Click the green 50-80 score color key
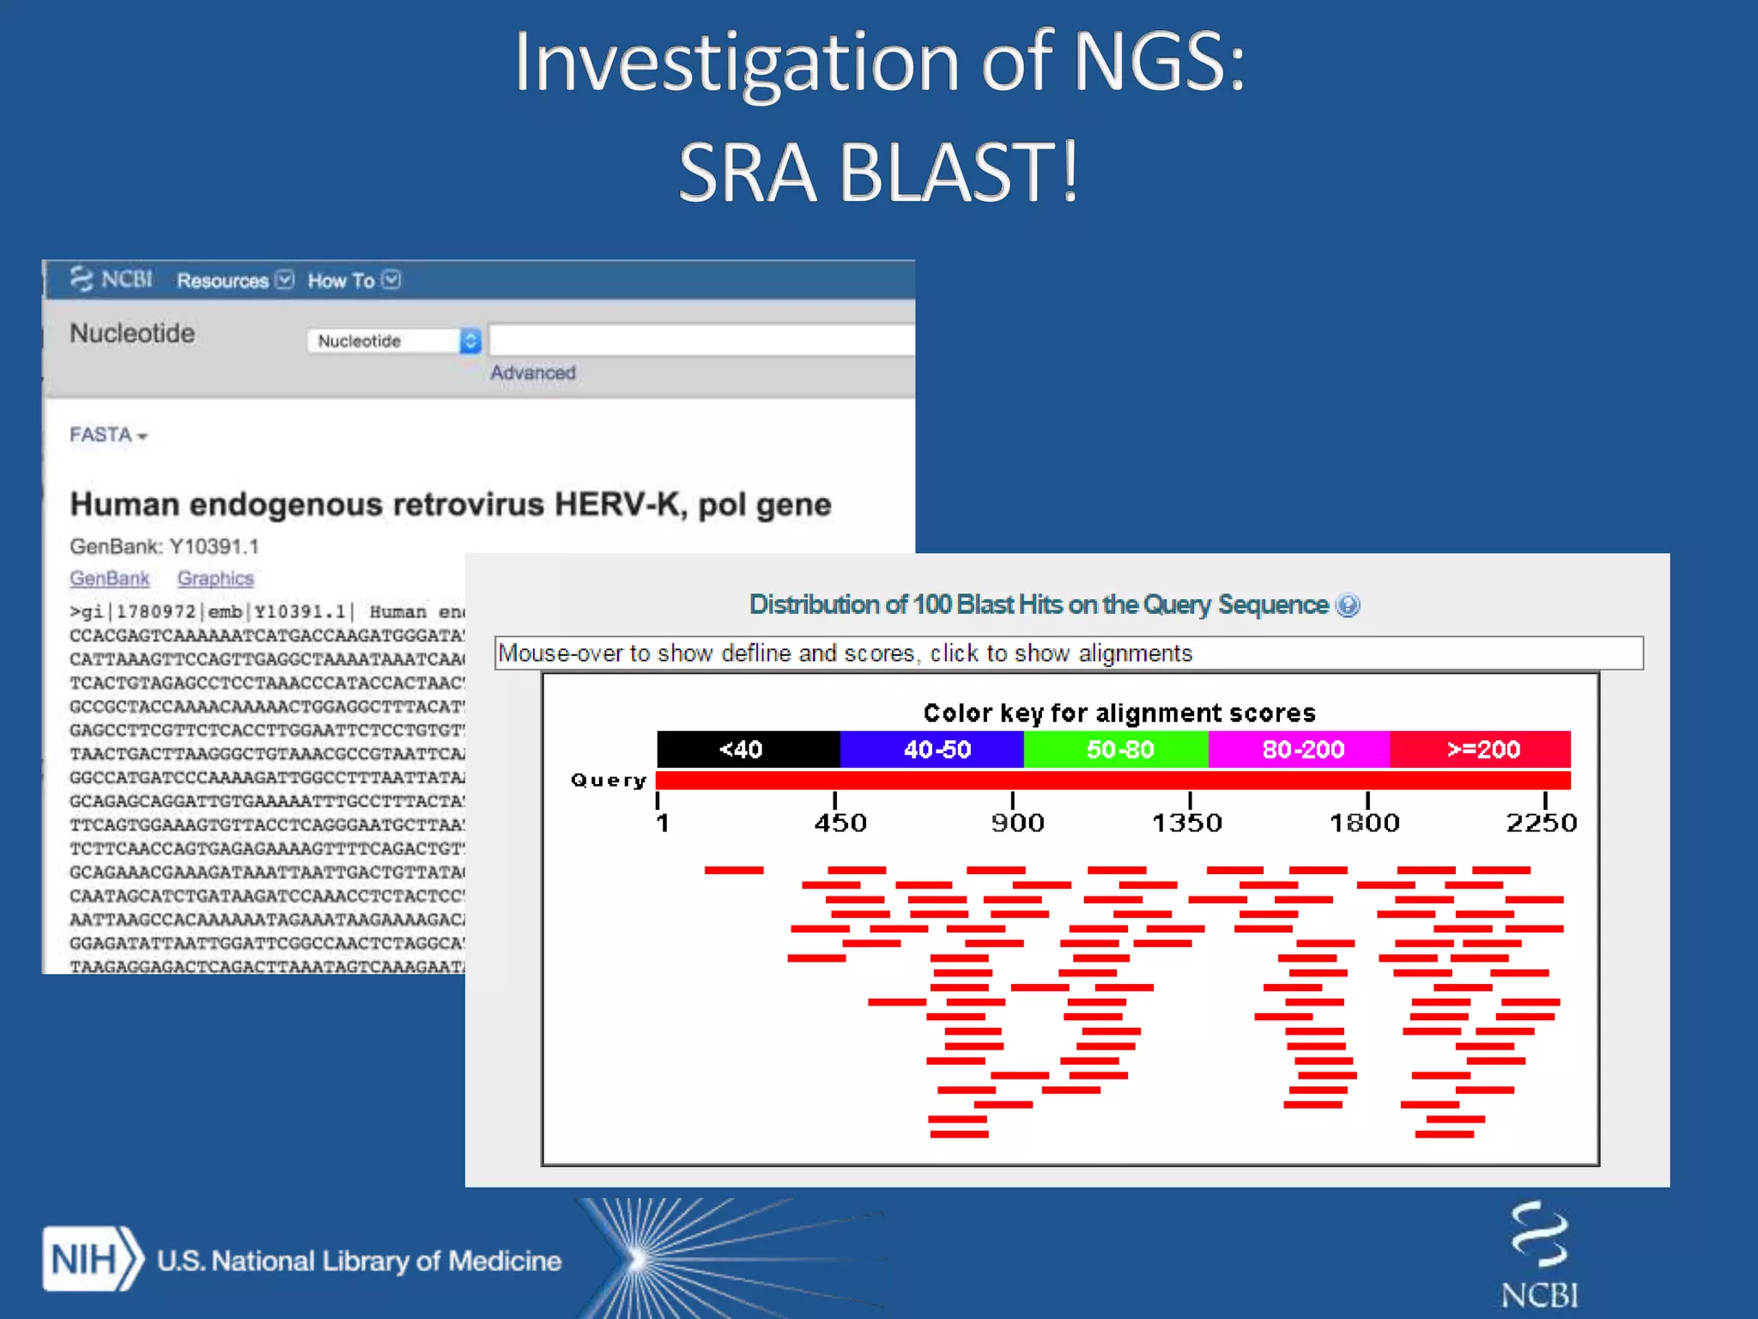The width and height of the screenshot is (1758, 1319). 1117,750
